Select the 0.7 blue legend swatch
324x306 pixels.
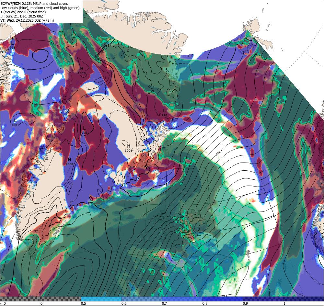point(182,299)
